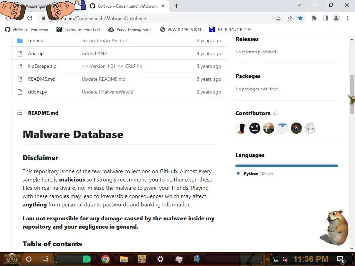
Task: Reload the page with the refresh icon
Action: [30, 18]
